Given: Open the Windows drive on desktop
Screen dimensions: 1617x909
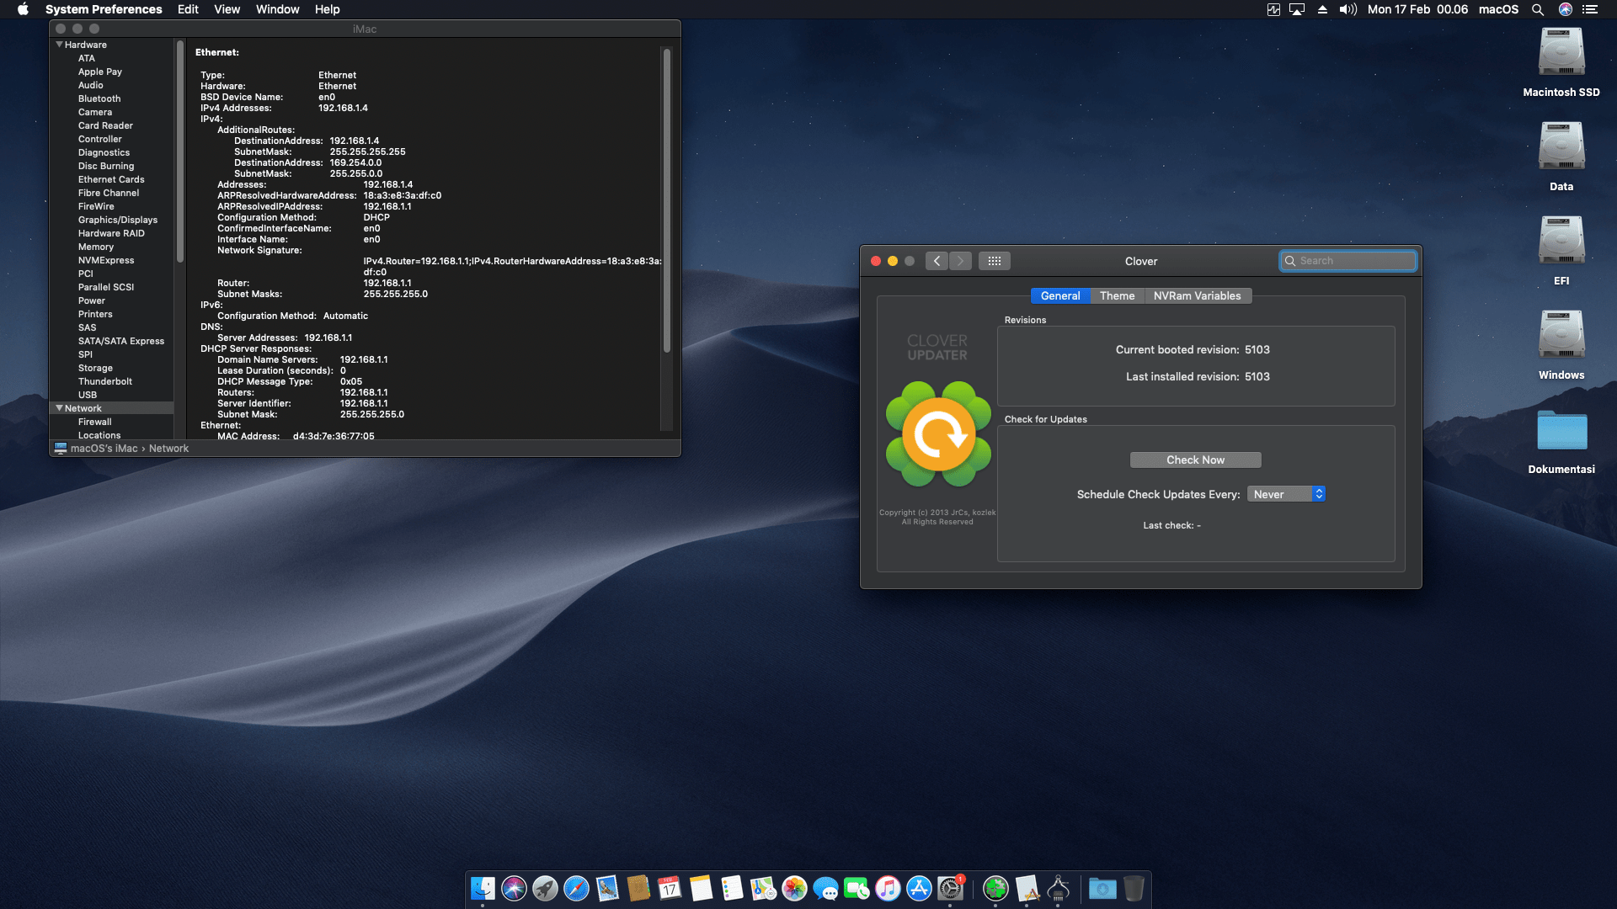Looking at the screenshot, I should coord(1561,335).
